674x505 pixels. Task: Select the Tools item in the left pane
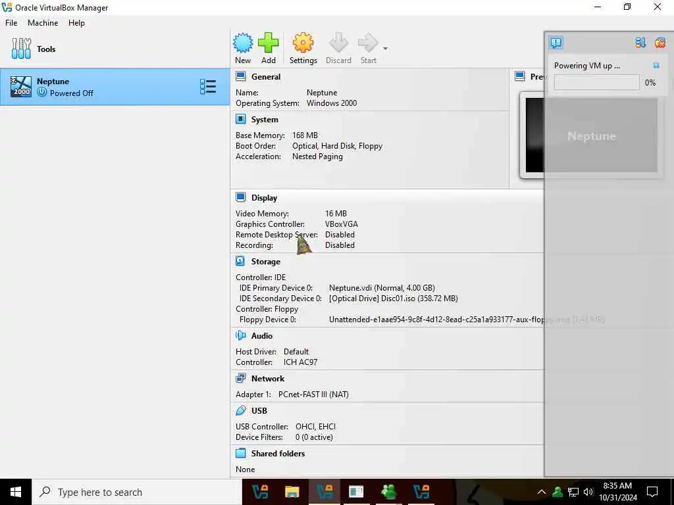(115, 49)
